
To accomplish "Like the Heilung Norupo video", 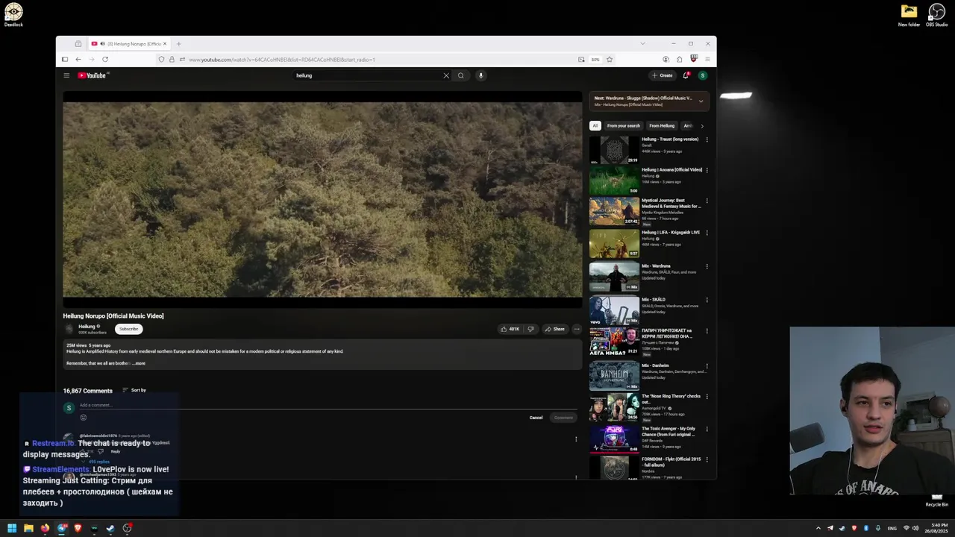I will tap(510, 329).
